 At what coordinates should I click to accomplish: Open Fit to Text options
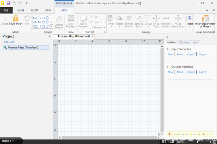(156, 21)
